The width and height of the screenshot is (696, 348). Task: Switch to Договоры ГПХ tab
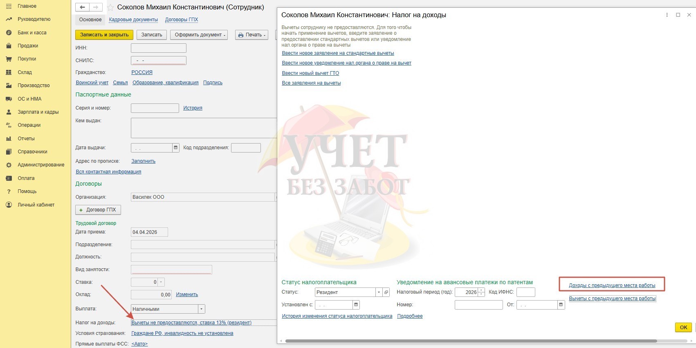click(182, 20)
